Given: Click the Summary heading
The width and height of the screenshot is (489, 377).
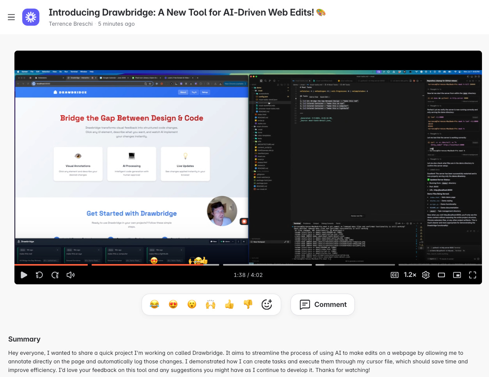Looking at the screenshot, I should click(24, 339).
